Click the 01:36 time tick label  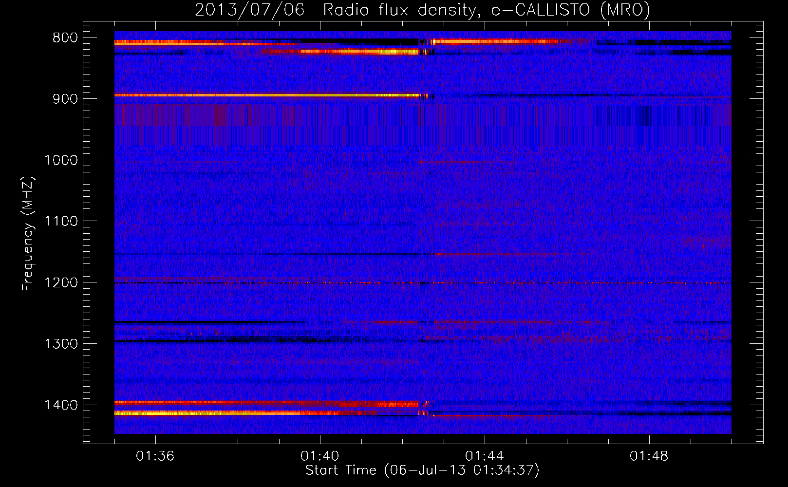155,456
